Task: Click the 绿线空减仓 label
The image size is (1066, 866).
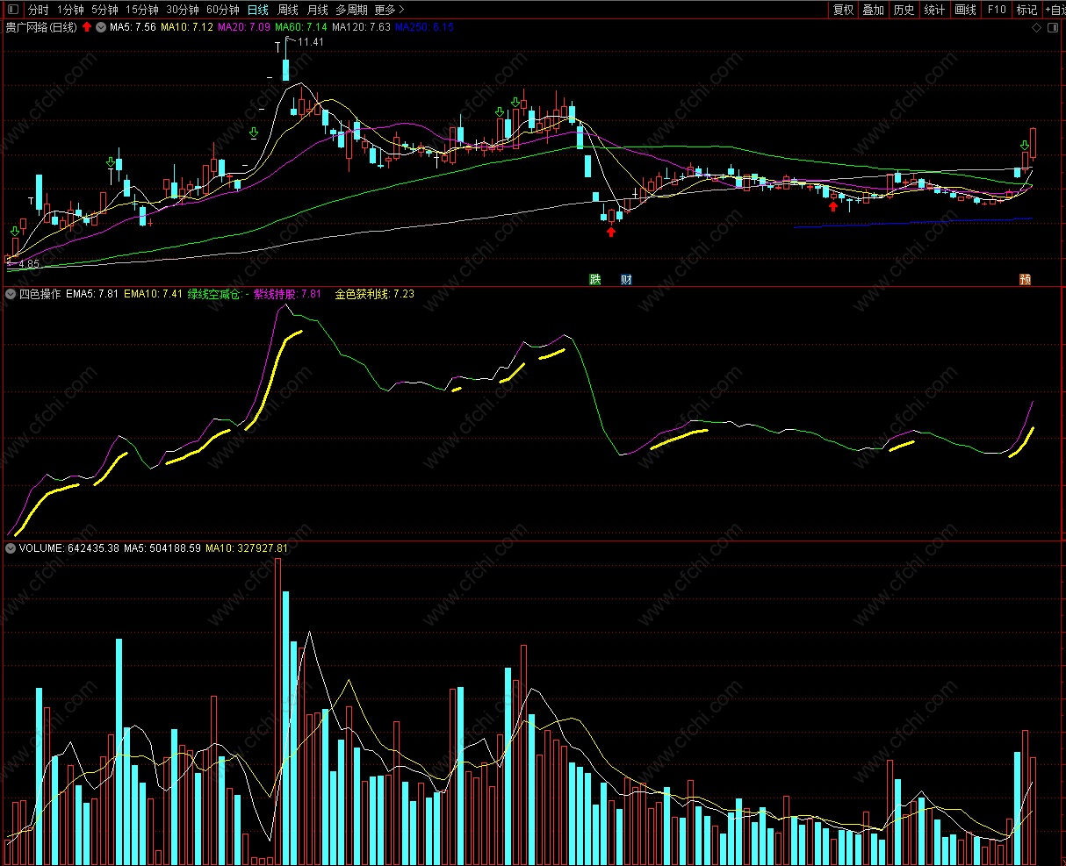Action: coord(216,295)
